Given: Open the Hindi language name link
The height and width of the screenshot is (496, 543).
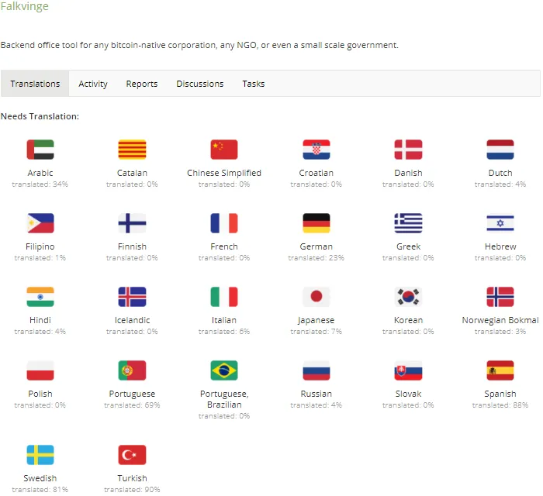Looking at the screenshot, I should pos(40,320).
